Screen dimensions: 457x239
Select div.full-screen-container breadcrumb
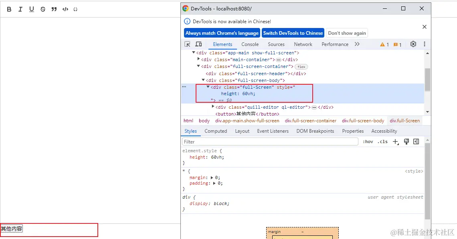[x=310, y=121]
